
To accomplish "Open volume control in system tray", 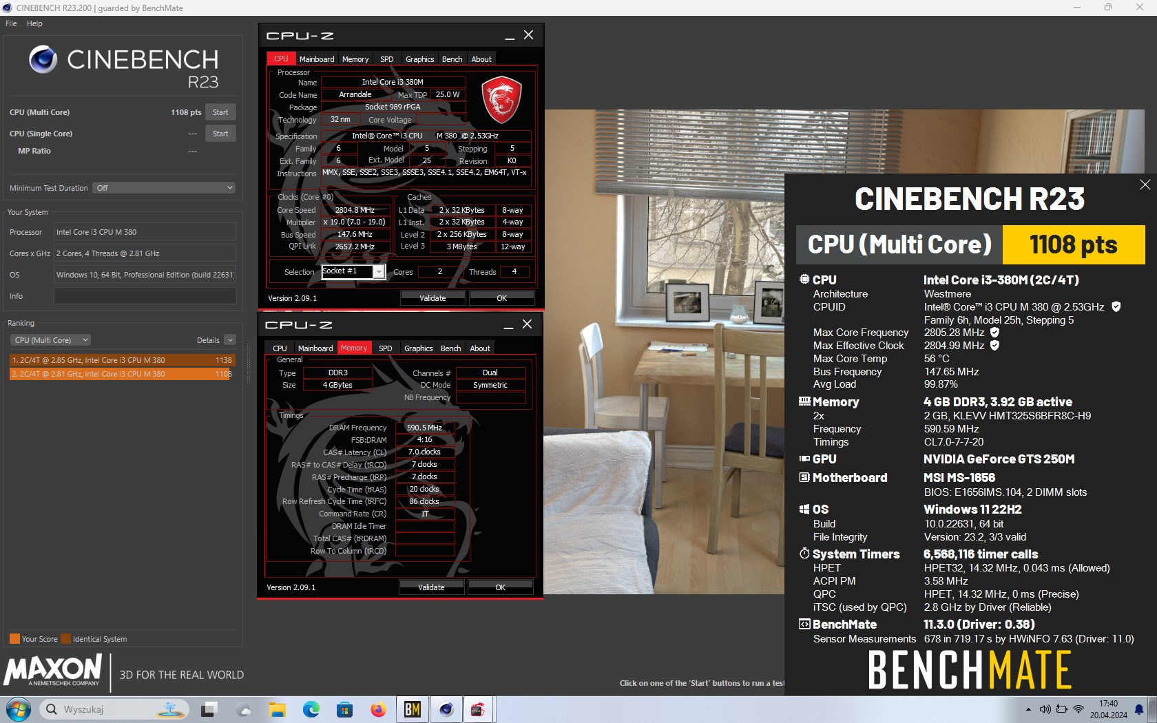I will click(x=1045, y=709).
